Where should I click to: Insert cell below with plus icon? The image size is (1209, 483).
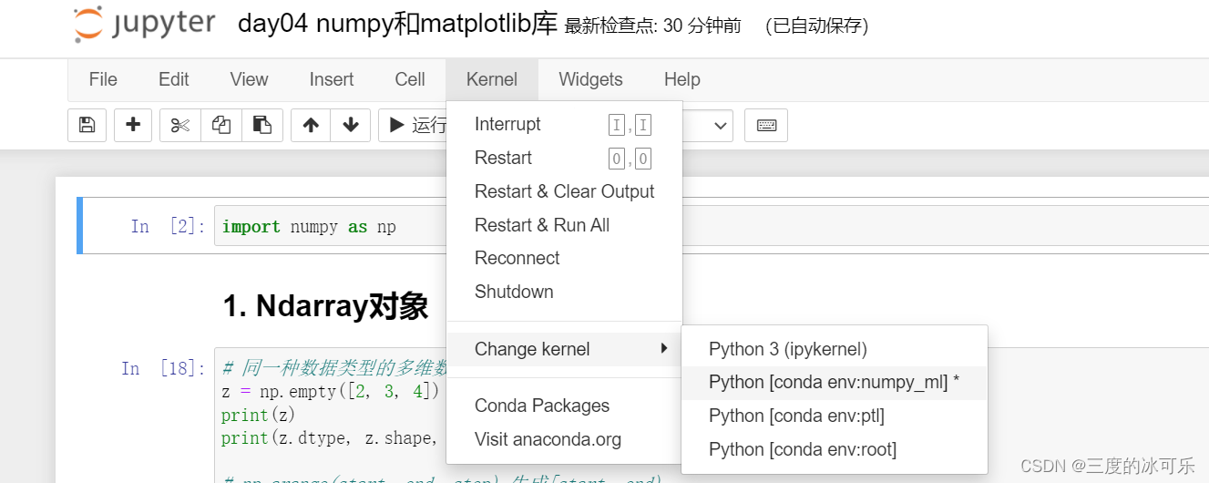click(x=133, y=125)
